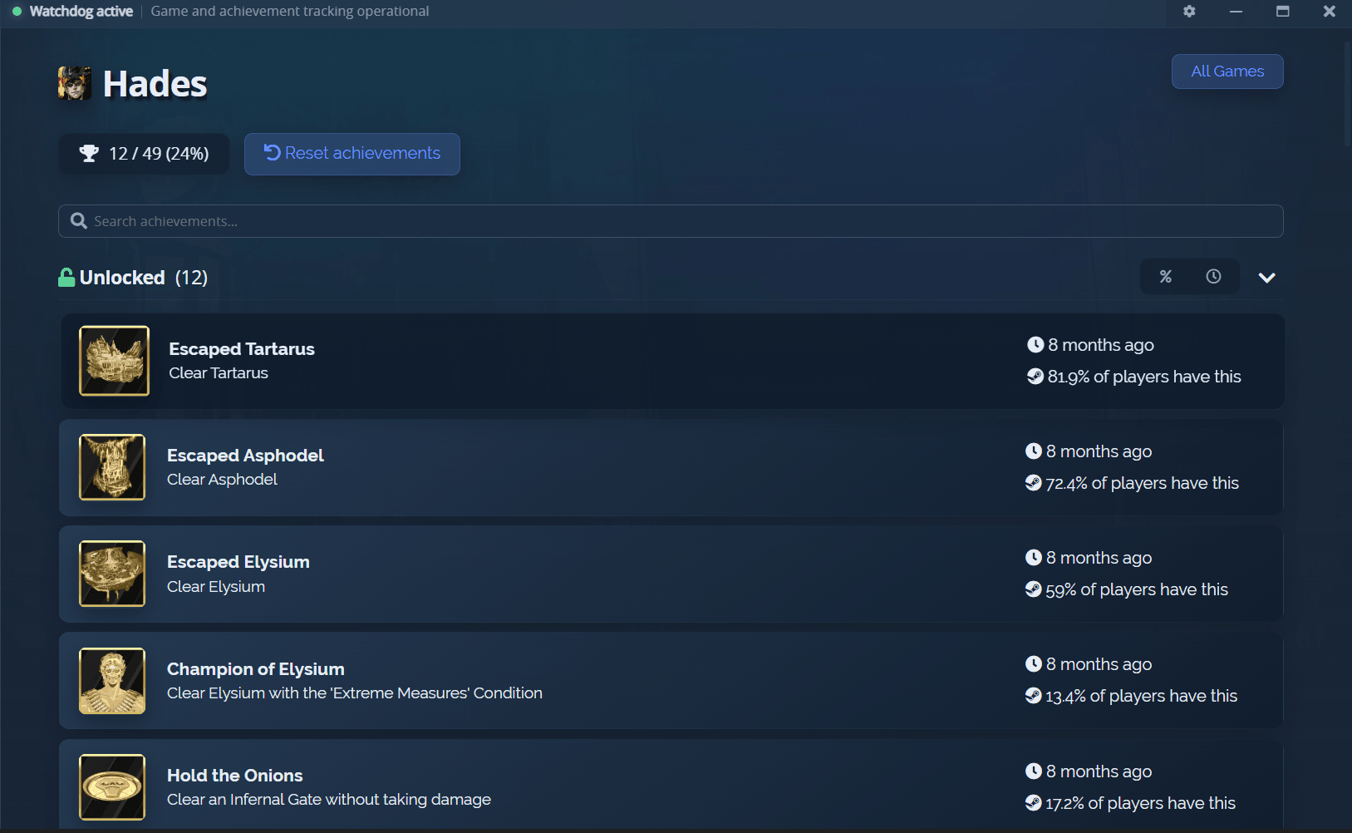This screenshot has height=833, width=1352.
Task: Click the clock icon in Champion of Elysium row
Action: point(1034,664)
